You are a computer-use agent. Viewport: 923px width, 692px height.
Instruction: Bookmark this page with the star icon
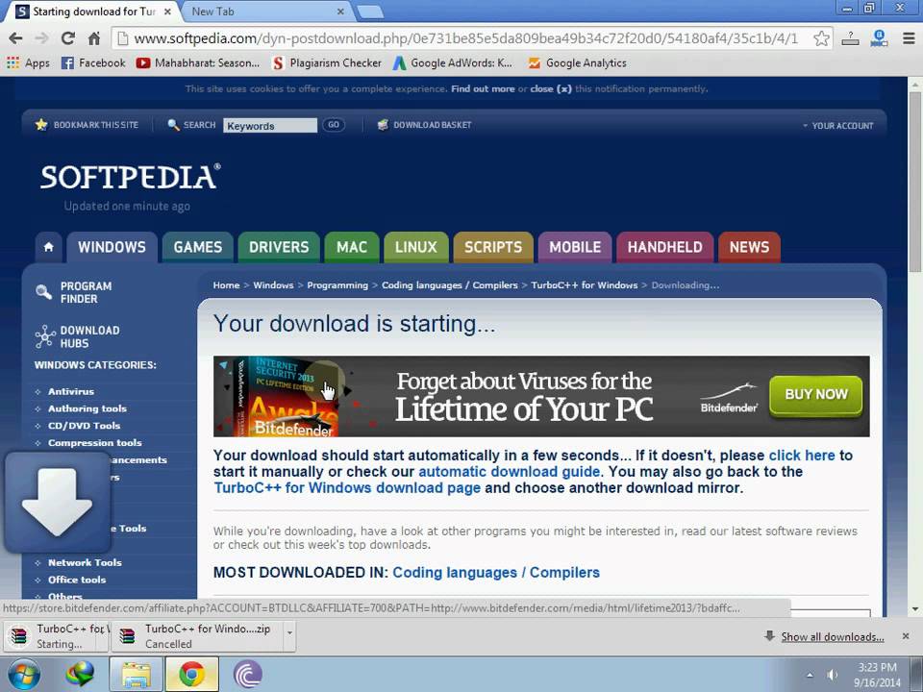[x=821, y=38]
